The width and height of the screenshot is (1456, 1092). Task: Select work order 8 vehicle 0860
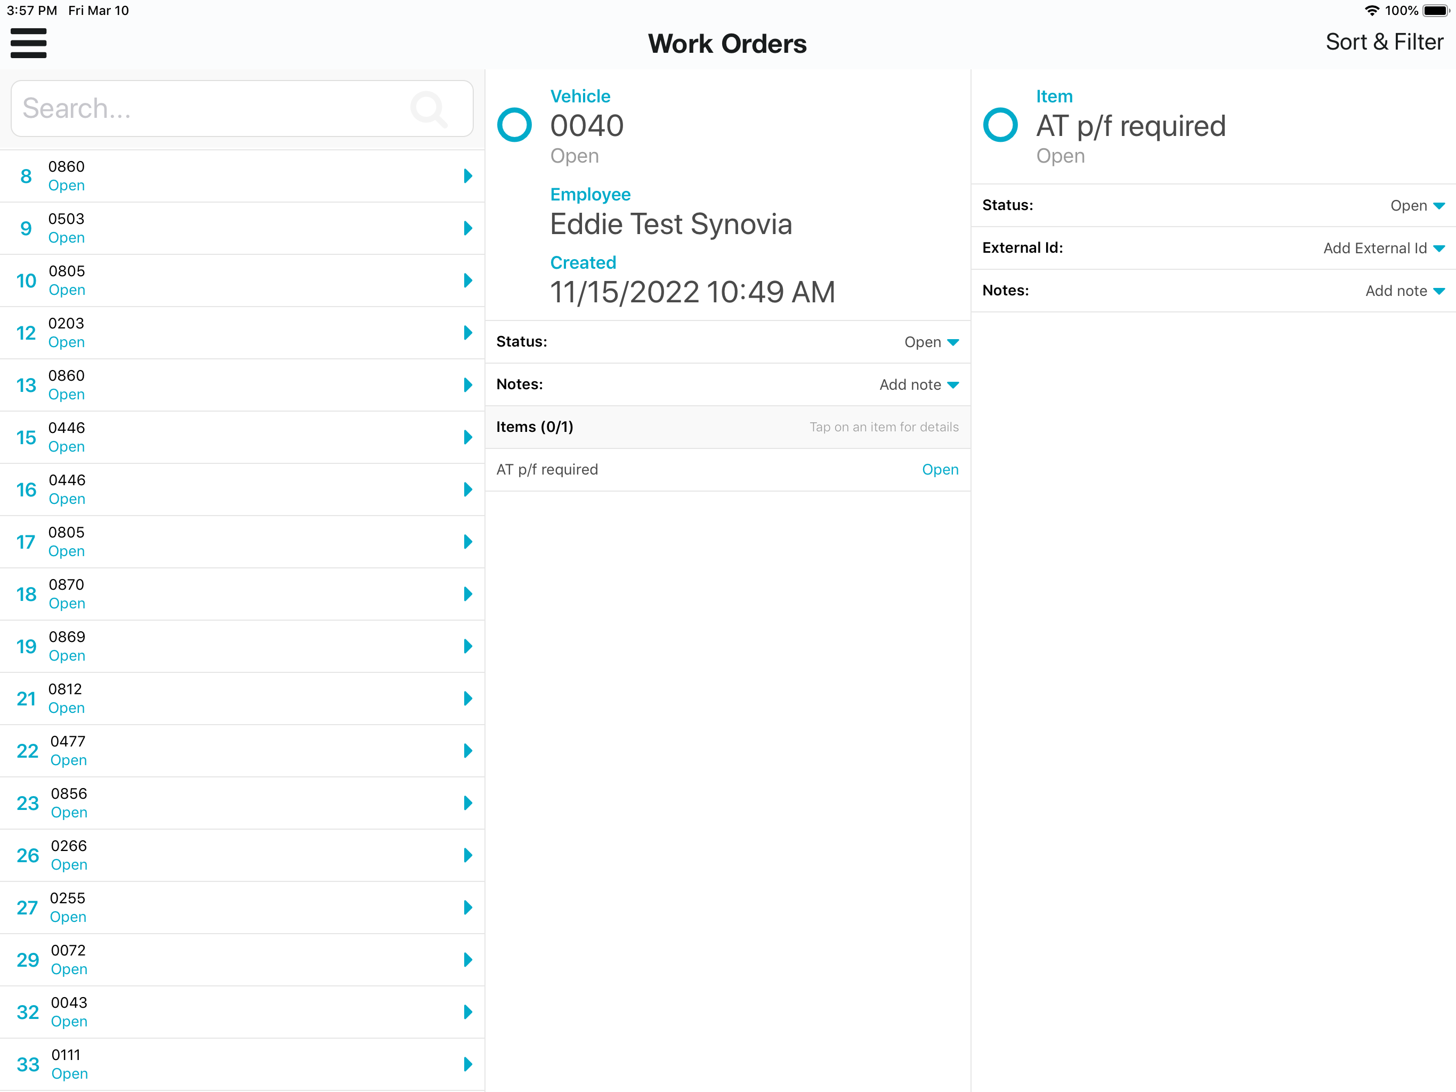242,176
